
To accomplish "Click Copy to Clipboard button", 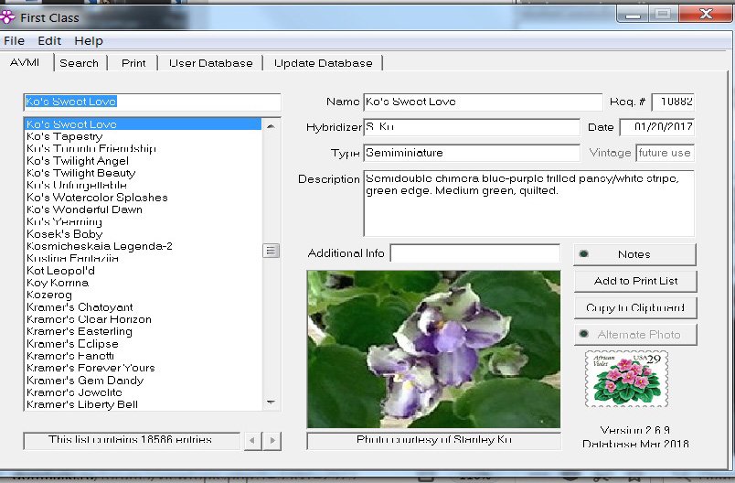I will pyautogui.click(x=635, y=307).
